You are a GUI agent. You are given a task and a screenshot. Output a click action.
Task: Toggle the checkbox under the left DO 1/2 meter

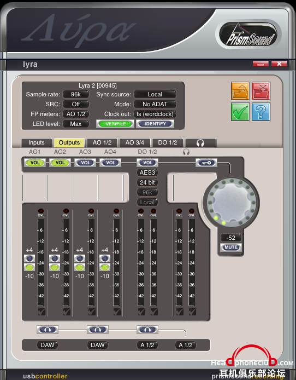[x=141, y=312]
